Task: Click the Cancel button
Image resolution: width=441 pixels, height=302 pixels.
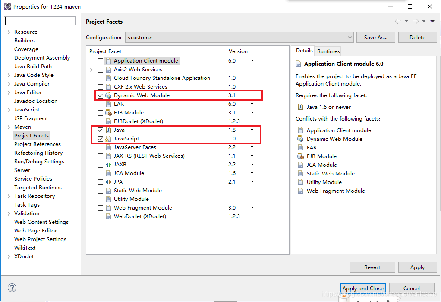Action: 412,289
